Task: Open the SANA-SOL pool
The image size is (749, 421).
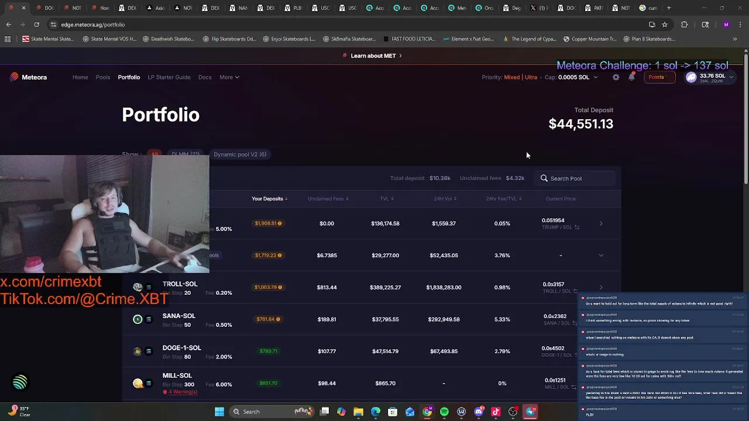Action: (x=179, y=316)
